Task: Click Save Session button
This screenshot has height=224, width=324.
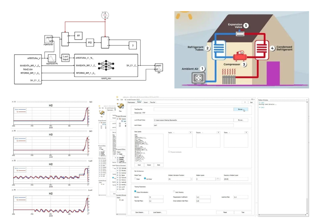Action: (140, 212)
